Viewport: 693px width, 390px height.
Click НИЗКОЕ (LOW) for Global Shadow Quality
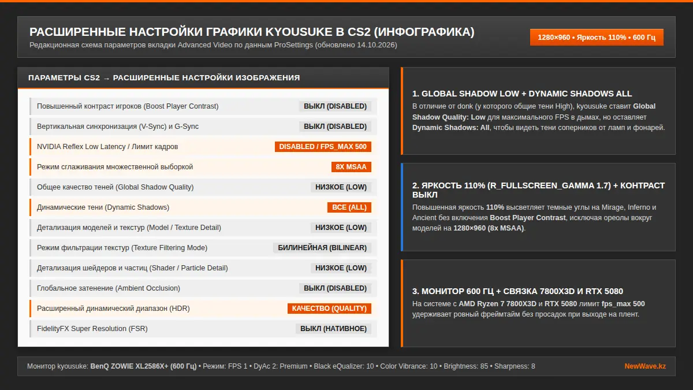tap(341, 187)
